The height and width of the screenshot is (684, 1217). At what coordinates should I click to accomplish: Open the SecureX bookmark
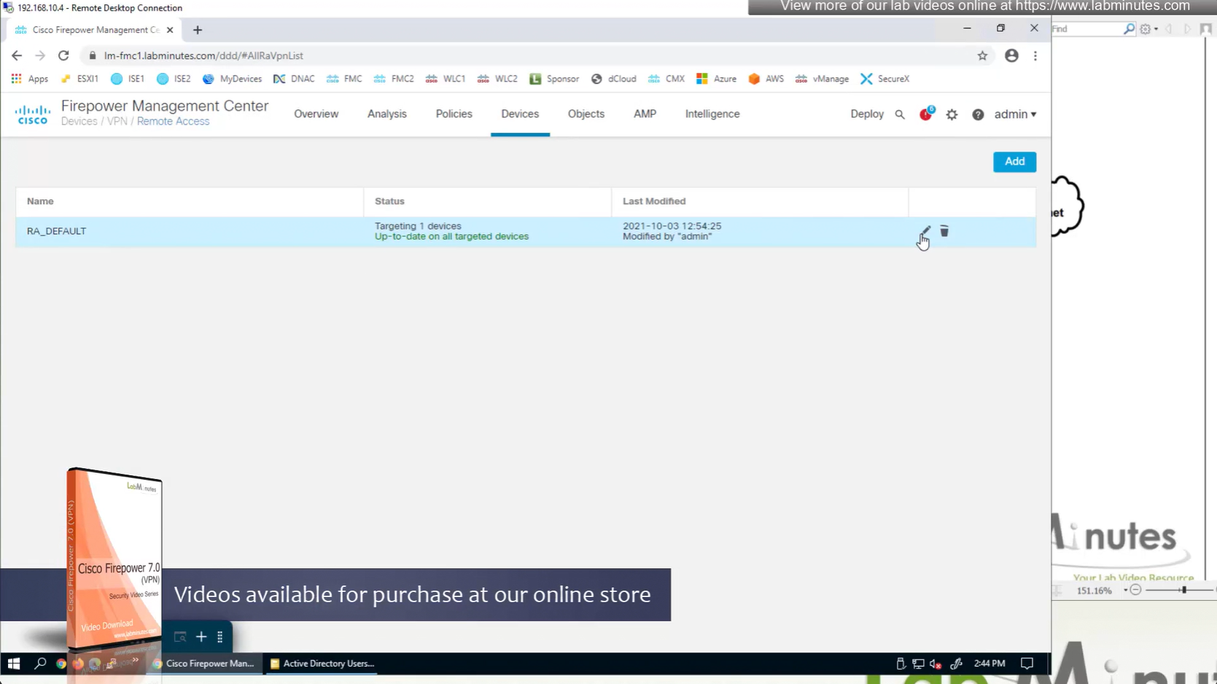[x=885, y=79]
